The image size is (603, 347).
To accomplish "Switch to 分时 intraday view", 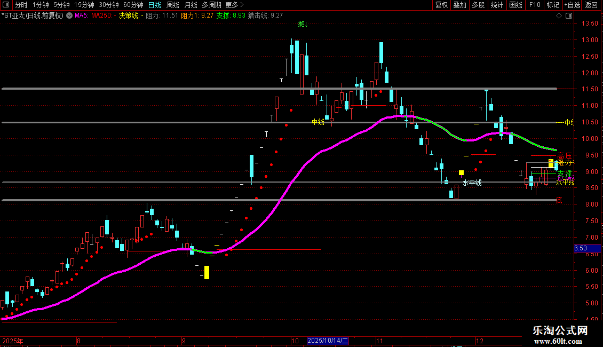I will (21, 5).
